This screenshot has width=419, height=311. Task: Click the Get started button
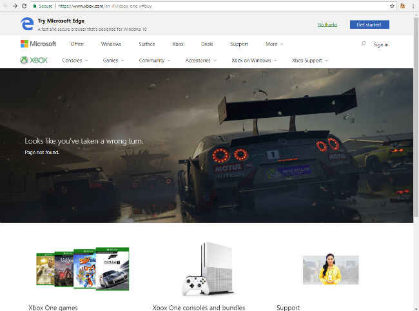click(369, 24)
